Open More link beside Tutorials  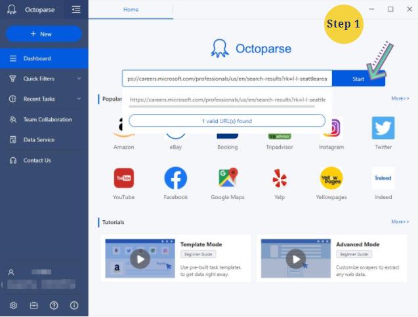point(400,222)
